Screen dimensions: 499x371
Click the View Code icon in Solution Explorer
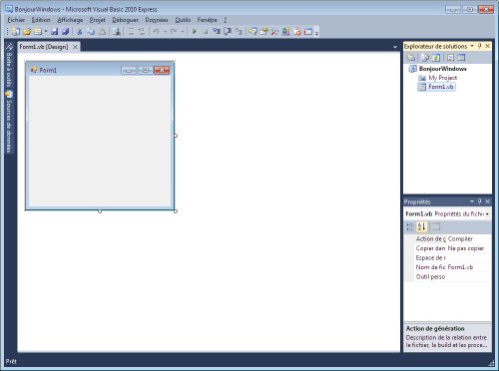tap(450, 58)
